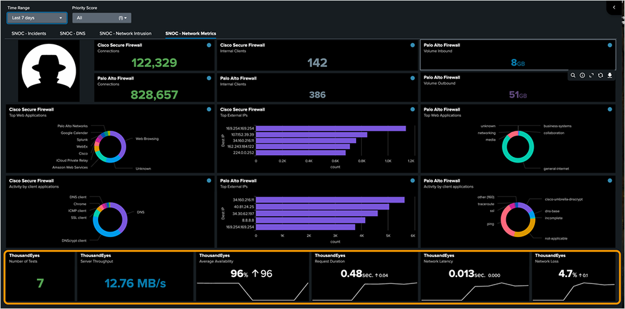The width and height of the screenshot is (625, 309).
Task: Export panel data with the download icon
Action: coord(609,75)
